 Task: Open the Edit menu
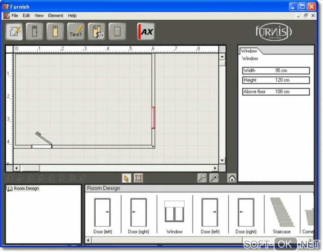[26, 16]
